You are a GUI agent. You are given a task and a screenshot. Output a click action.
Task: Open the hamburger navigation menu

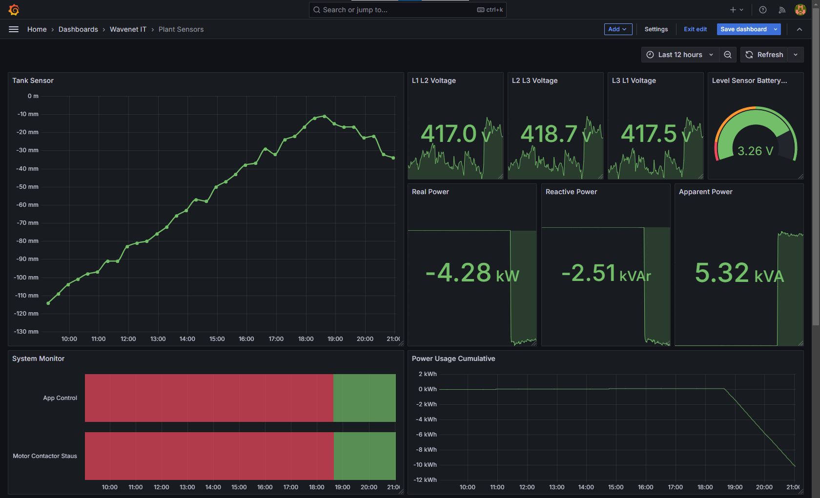(x=14, y=29)
